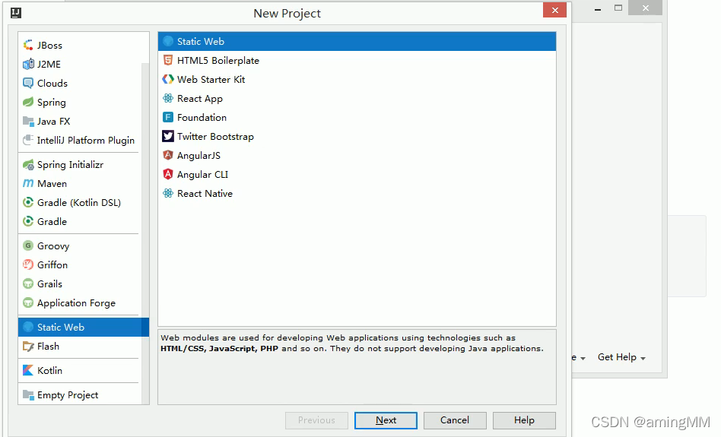Click the Griffon icon
This screenshot has height=437, width=721.
point(28,264)
